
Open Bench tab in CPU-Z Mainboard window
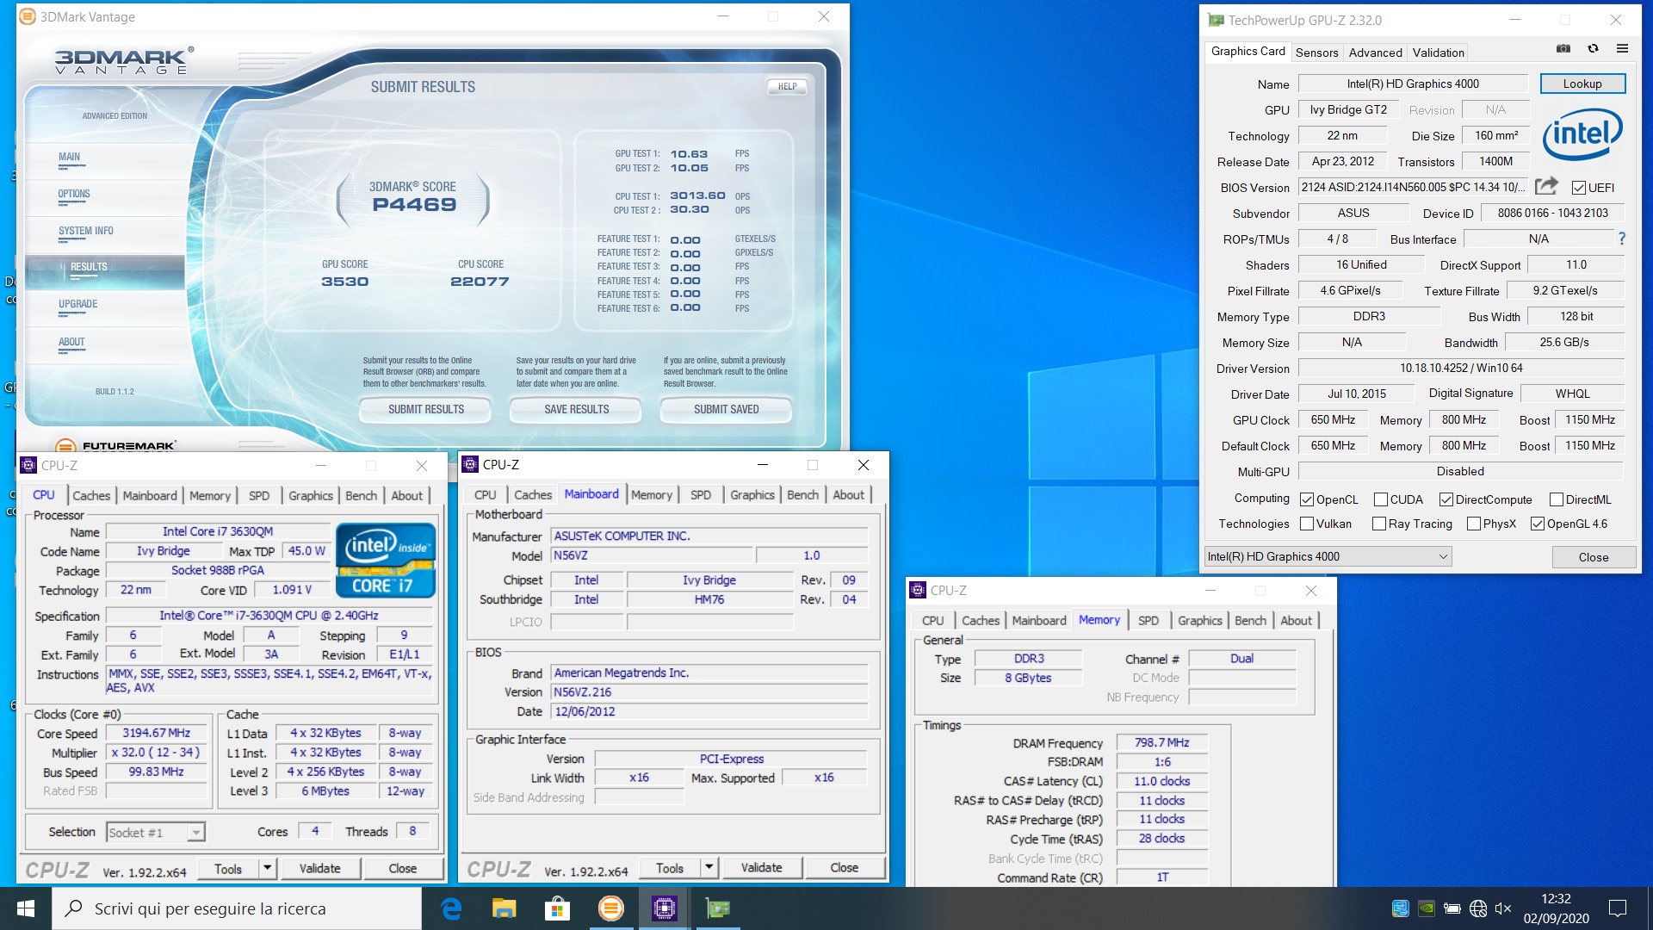point(802,494)
